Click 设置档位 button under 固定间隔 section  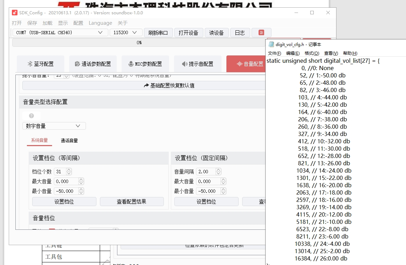point(206,202)
